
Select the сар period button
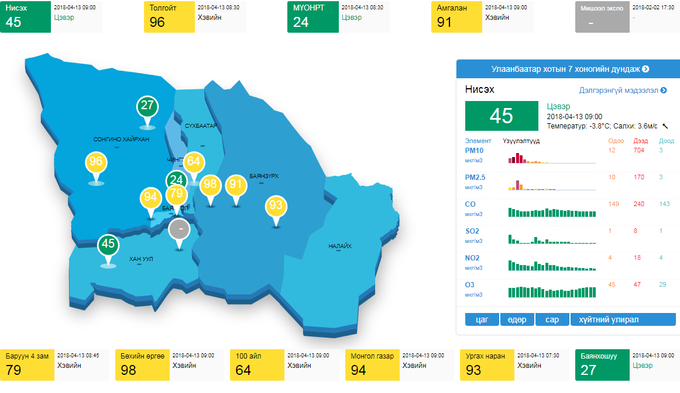point(552,319)
